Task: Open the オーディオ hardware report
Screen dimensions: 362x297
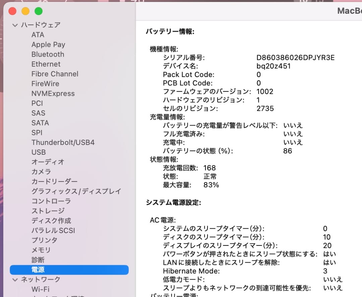Action: 44,162
